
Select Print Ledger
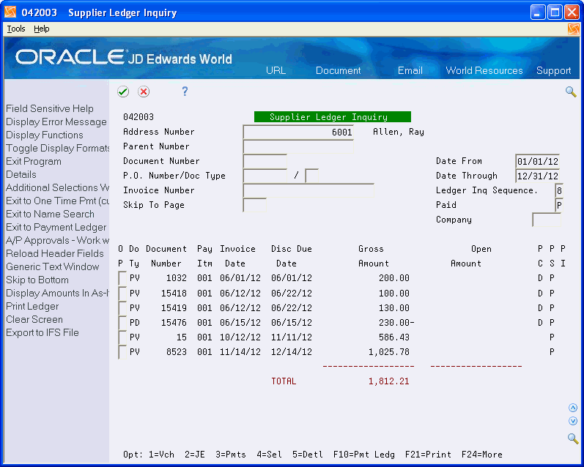coord(32,306)
